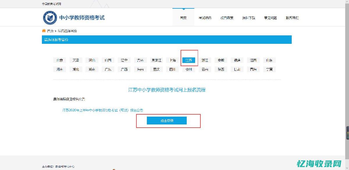The width and height of the screenshot is (349, 170).
Task: Select the 黑龙江 province button
Action: (156, 60)
